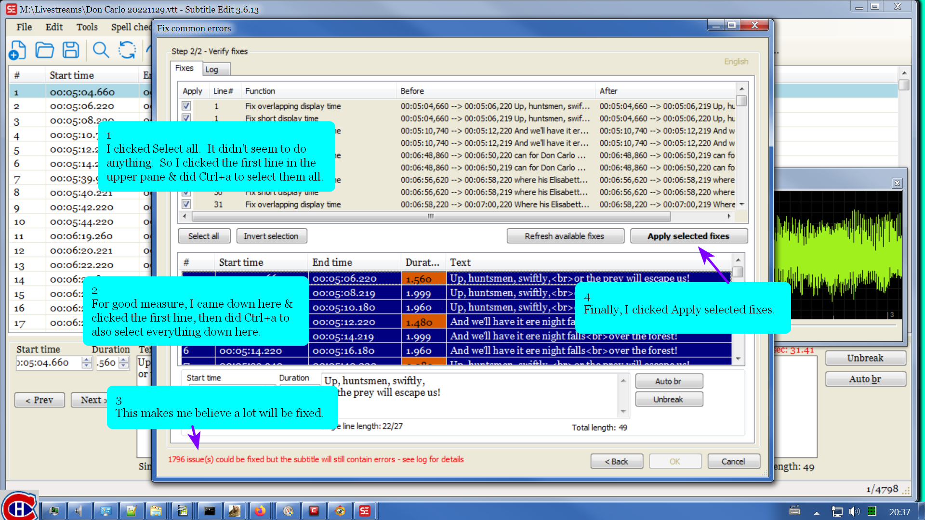Select the Replace toolbar icon

coord(127,51)
